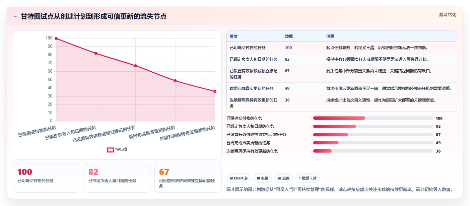Click the table value 67
Image resolution: width=470 pixels, height=206 pixels.
tap(287, 71)
